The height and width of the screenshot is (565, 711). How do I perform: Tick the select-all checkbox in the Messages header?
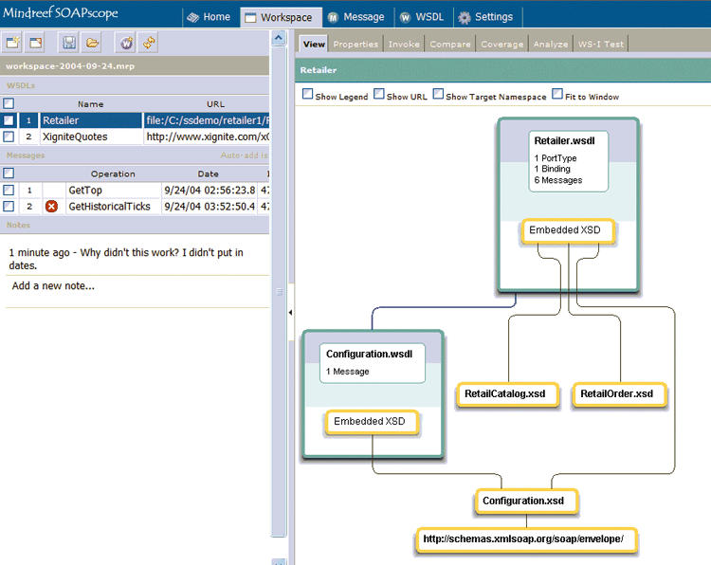click(x=9, y=173)
